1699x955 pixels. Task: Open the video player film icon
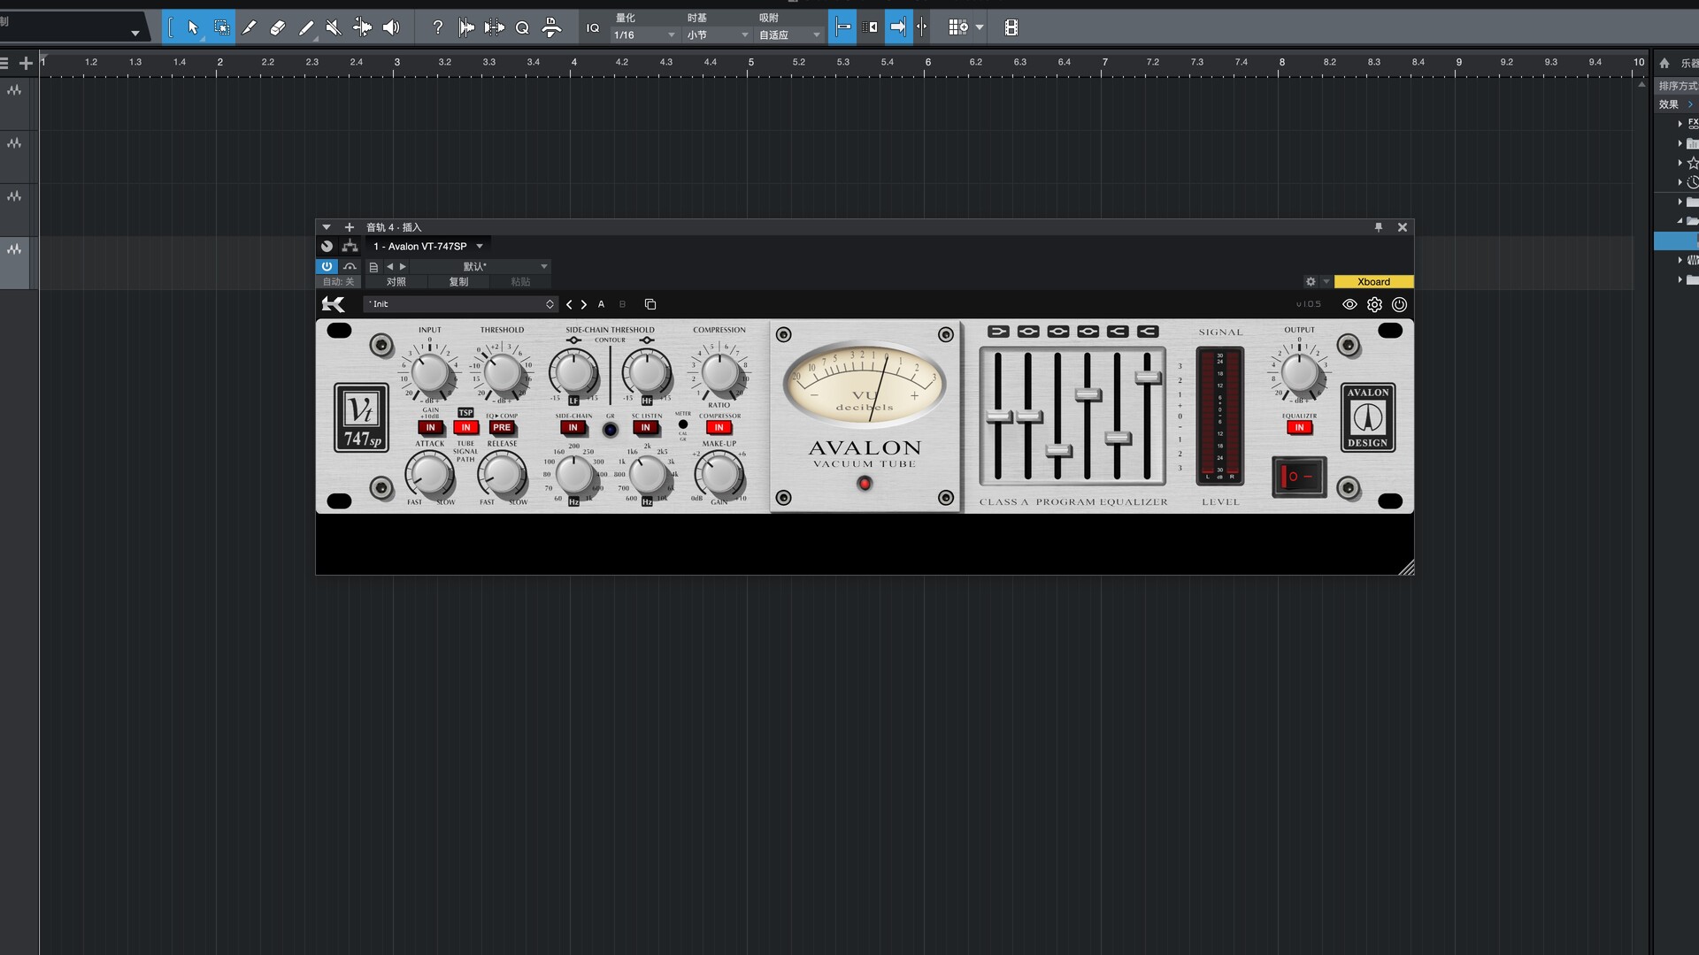coord(1011,27)
